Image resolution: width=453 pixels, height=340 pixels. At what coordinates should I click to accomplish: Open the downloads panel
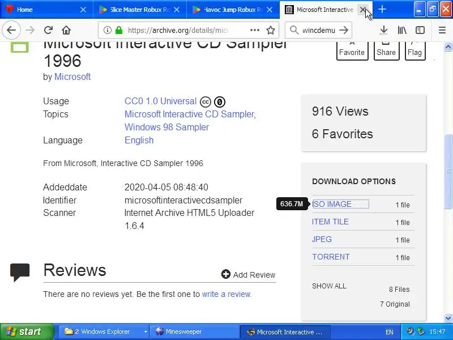384,30
